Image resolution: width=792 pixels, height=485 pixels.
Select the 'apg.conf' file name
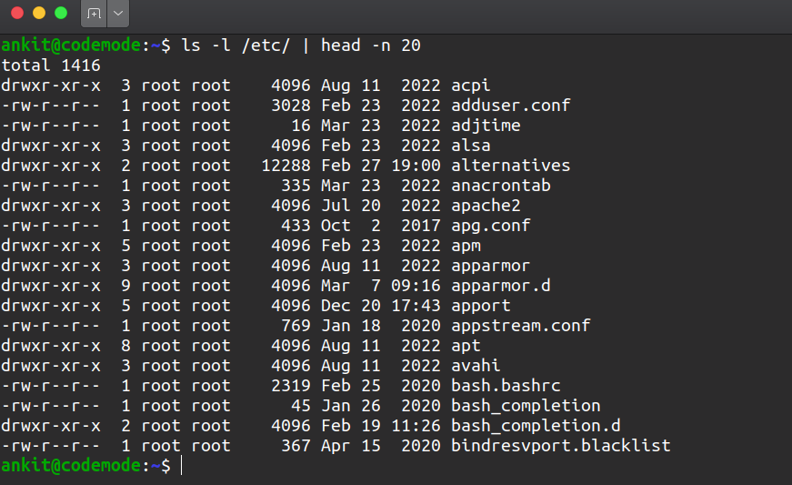[490, 226]
